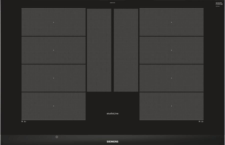
Task: Click the Schott Ceran logo
Action: point(219,4)
